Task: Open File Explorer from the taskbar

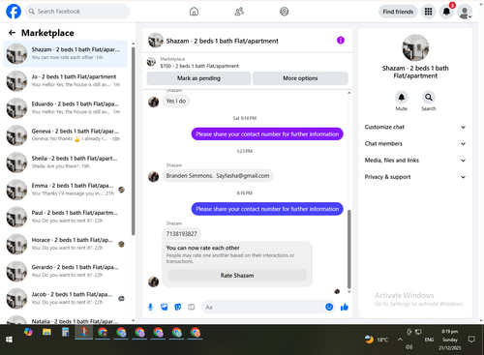Action: click(46, 332)
